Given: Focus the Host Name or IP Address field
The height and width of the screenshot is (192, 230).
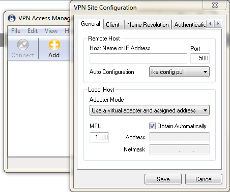Looking at the screenshot, I should [138, 59].
